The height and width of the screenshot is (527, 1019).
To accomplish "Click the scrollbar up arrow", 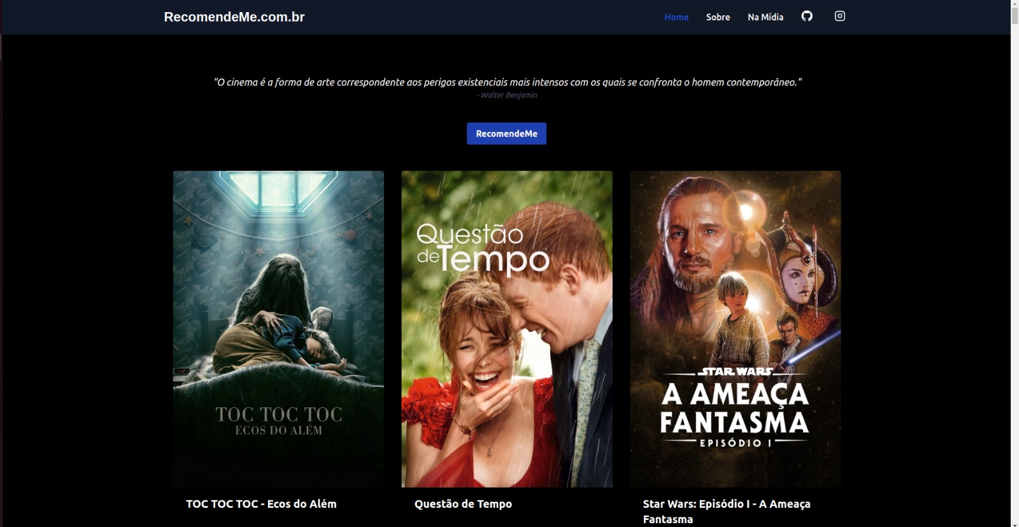I will 1015,4.
